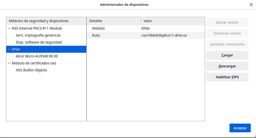
Task: Select the Ruta details row
Action: pos(145,35)
